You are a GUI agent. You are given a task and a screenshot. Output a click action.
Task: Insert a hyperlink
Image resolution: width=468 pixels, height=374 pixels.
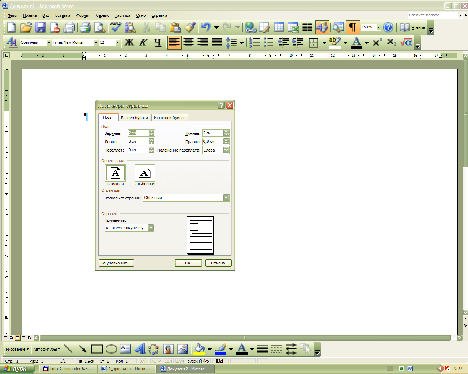click(x=250, y=27)
